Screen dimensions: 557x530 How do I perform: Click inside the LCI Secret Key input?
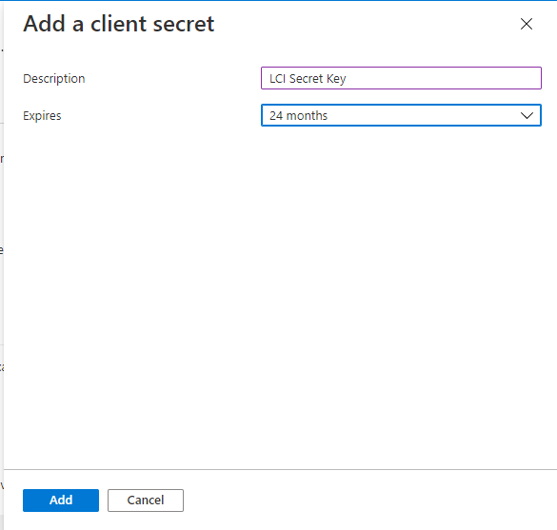pos(401,78)
